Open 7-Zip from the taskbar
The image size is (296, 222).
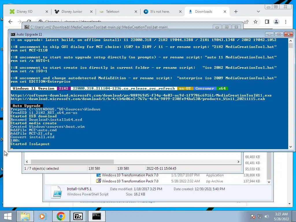click(x=78, y=216)
